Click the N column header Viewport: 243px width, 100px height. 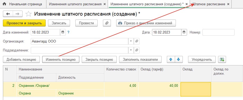[x=10, y=74]
